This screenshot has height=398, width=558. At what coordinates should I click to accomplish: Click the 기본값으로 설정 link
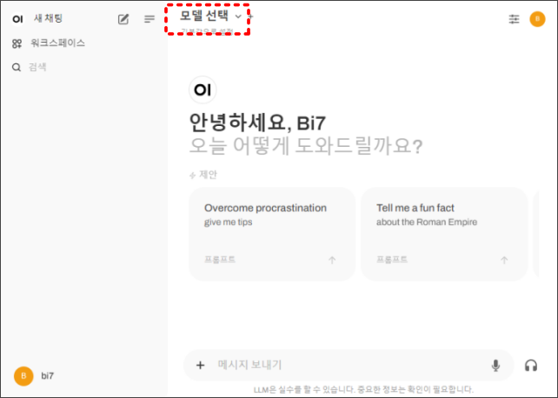(x=207, y=31)
